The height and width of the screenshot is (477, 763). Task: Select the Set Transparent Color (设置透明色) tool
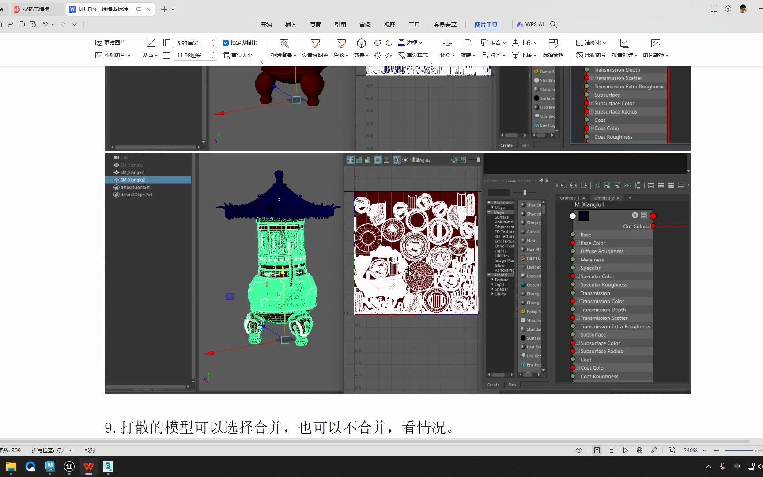pyautogui.click(x=315, y=48)
